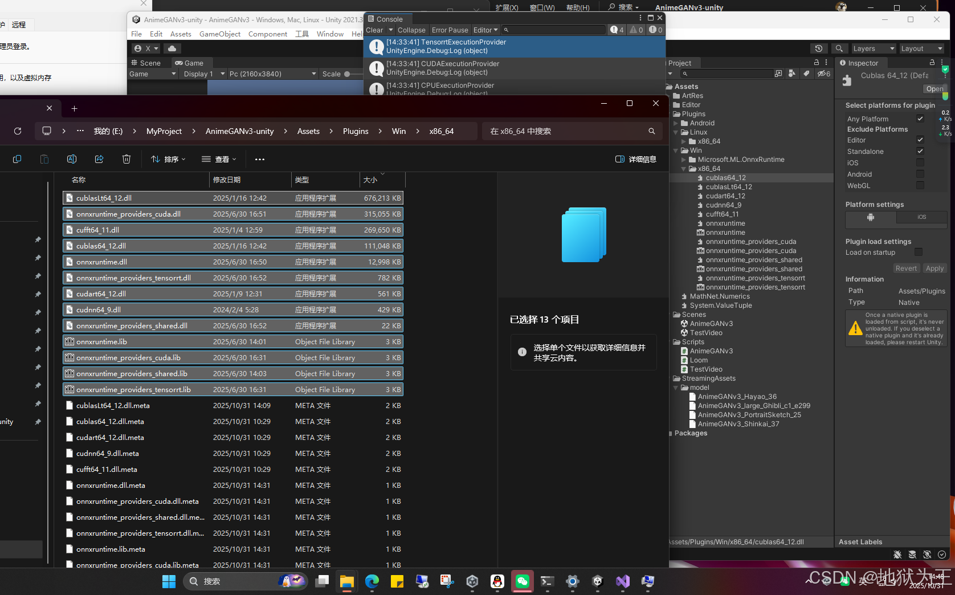Toggle Console error count filter
This screenshot has width=955, height=595.
tap(655, 30)
